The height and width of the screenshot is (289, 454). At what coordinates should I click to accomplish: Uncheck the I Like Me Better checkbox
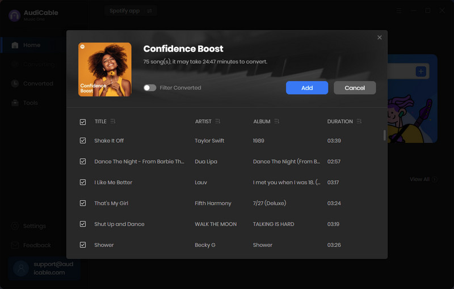pos(83,182)
